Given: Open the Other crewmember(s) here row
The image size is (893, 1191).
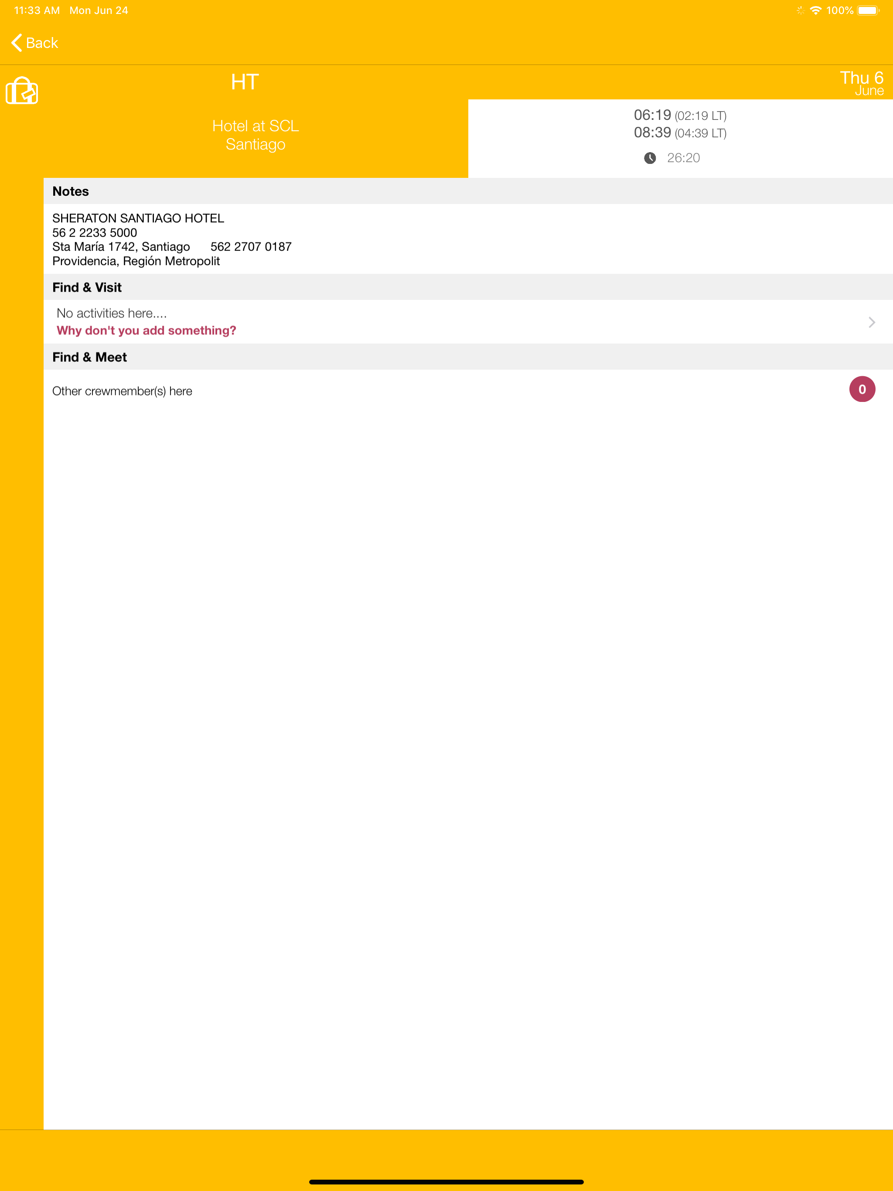Looking at the screenshot, I should click(122, 391).
